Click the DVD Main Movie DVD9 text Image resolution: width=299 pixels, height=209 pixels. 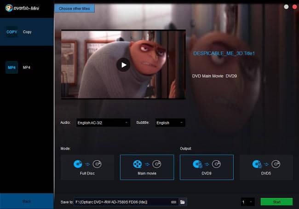tap(214, 76)
